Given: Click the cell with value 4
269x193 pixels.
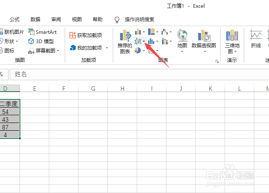Looking at the screenshot, I should tap(9, 135).
